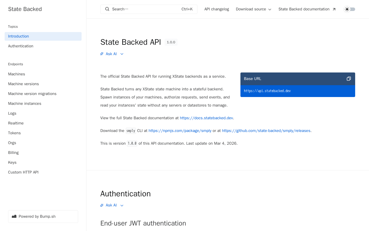Focus the Search input field
The width and height of the screenshot is (369, 231).
144,9
